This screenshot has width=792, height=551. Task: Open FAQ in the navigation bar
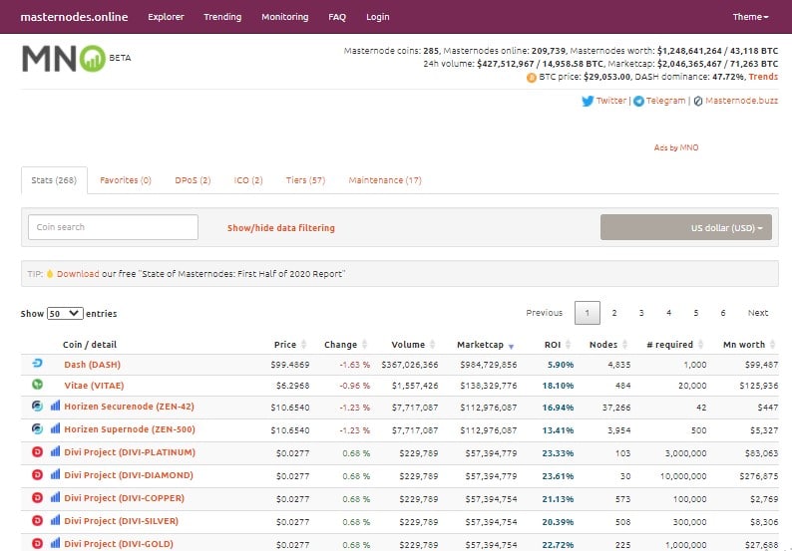337,17
